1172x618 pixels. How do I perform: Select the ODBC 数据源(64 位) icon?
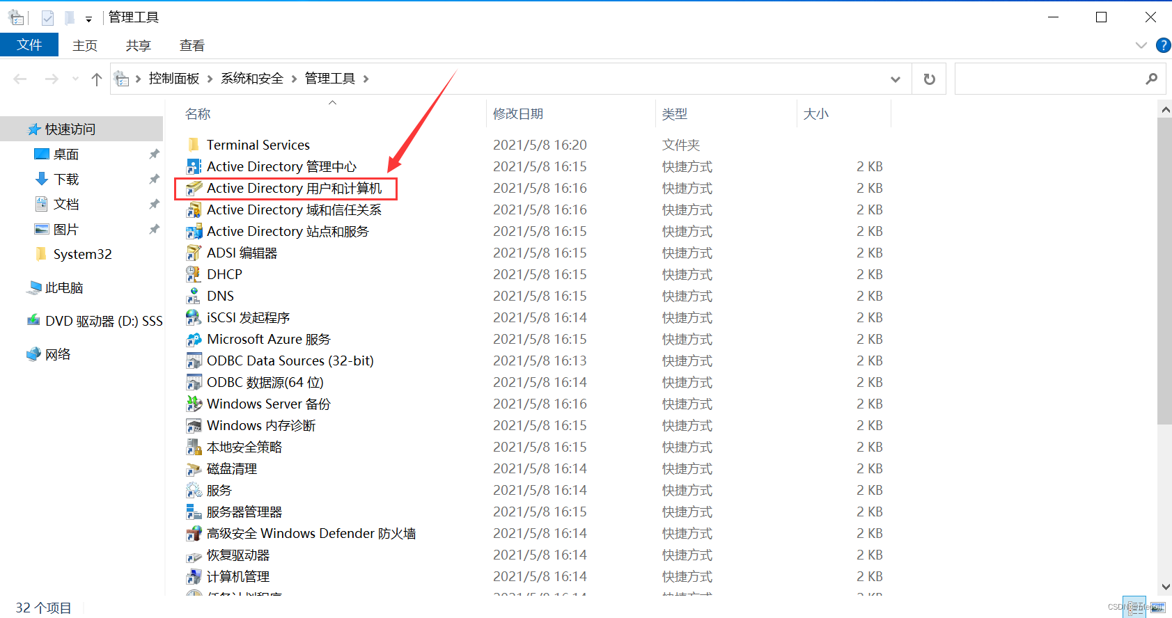(194, 382)
